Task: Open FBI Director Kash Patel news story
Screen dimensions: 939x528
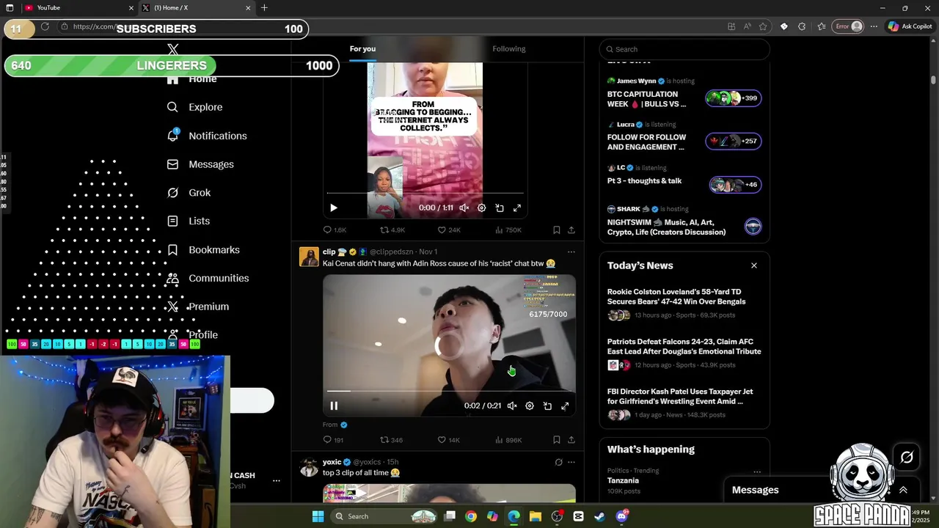Action: point(684,403)
